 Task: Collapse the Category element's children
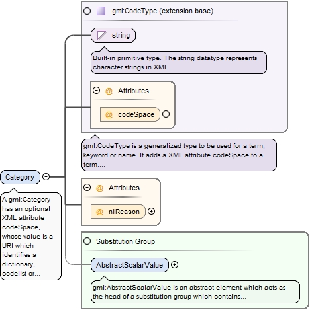pos(46,176)
